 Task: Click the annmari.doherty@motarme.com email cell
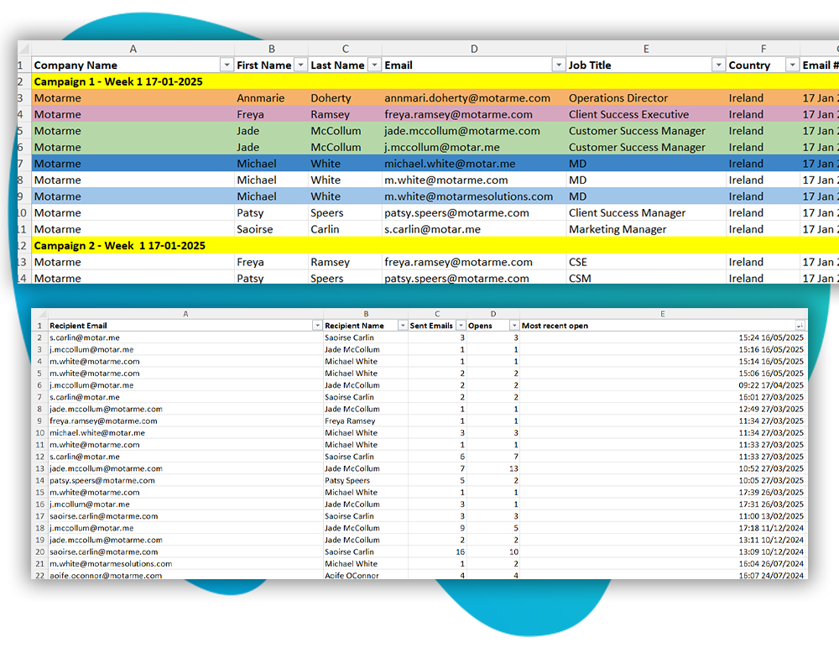467,98
